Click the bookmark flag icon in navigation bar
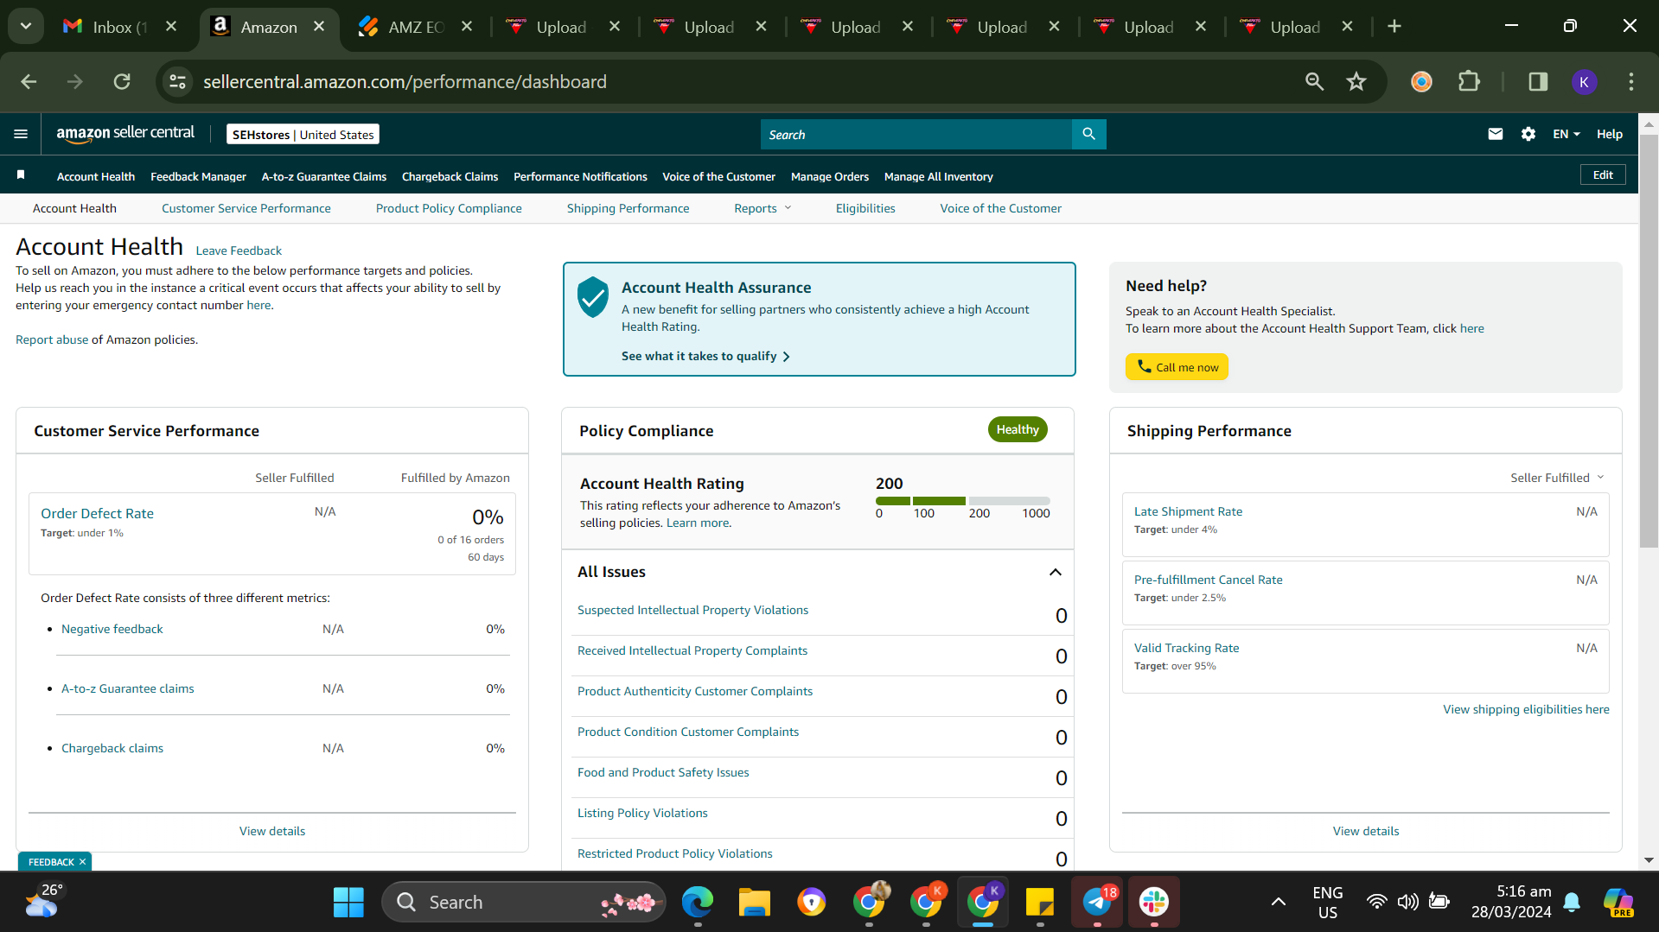Viewport: 1659px width, 932px height. click(x=21, y=175)
